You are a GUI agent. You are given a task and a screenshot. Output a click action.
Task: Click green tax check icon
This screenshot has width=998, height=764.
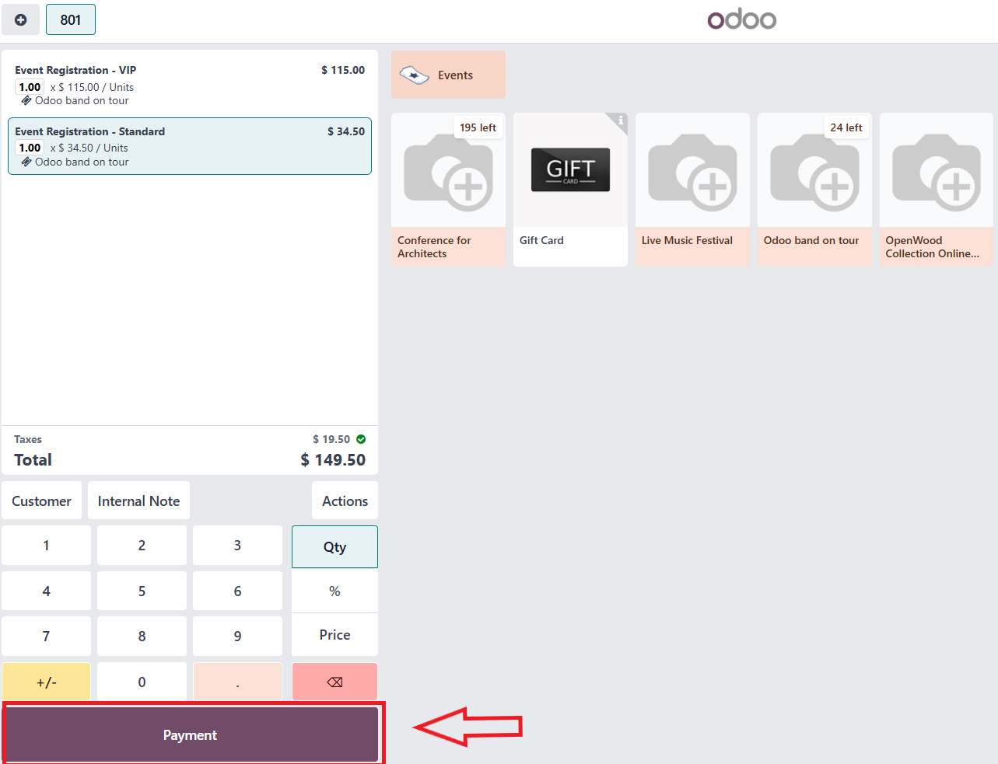point(361,439)
